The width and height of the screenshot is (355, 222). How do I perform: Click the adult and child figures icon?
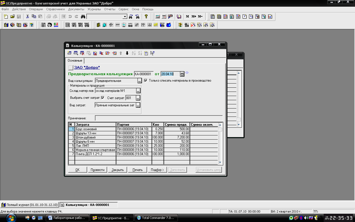point(186,25)
